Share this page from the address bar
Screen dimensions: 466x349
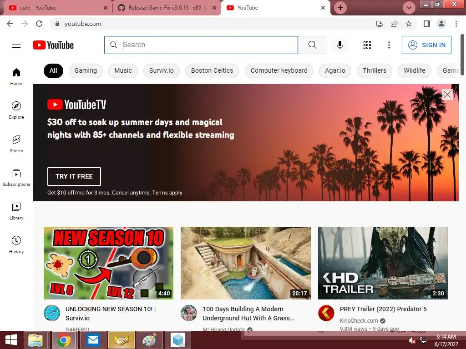pos(394,24)
